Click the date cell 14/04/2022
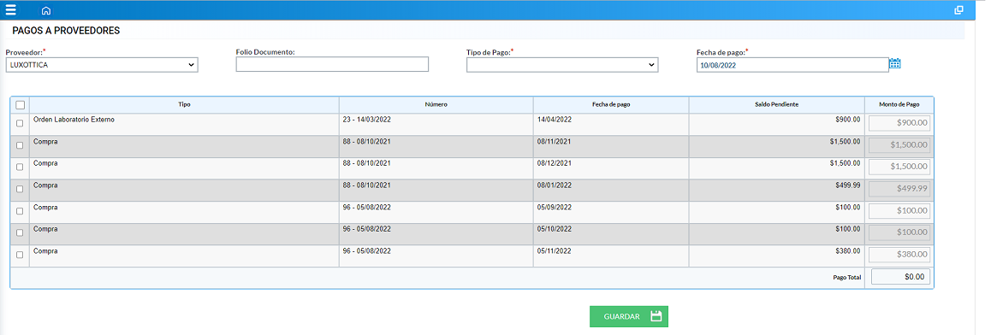 tap(611, 124)
